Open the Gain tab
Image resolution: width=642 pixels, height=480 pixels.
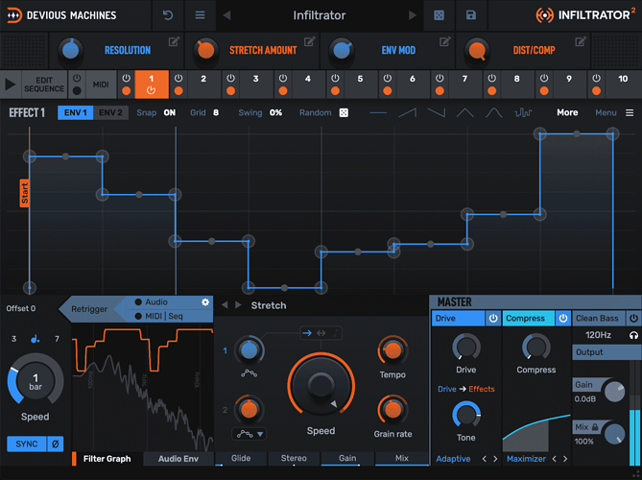tap(347, 458)
